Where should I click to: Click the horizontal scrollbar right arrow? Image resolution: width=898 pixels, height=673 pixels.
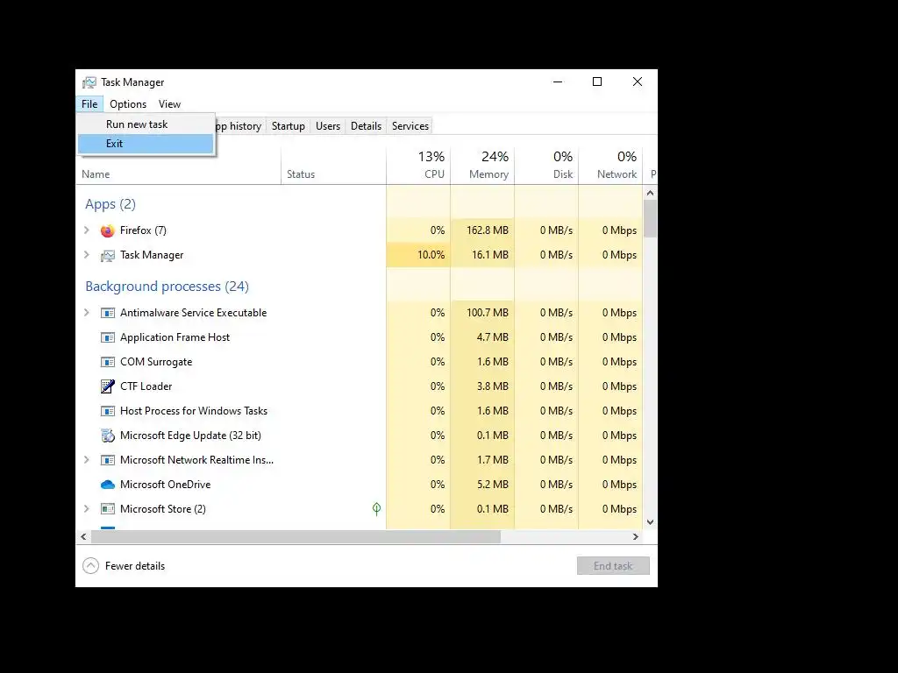pyautogui.click(x=635, y=537)
